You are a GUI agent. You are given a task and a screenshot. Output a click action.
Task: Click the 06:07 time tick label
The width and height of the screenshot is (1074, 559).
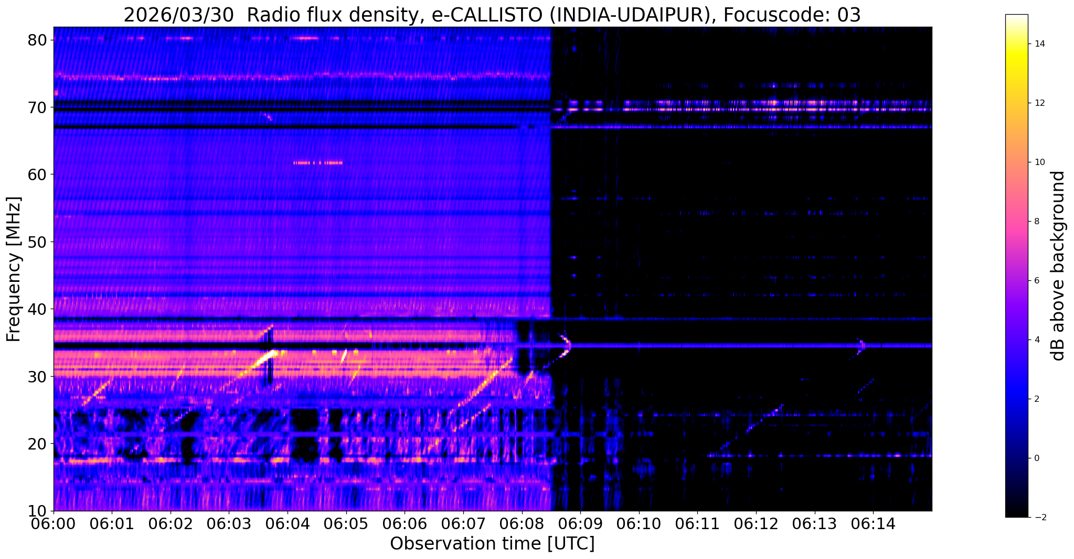[x=463, y=523]
